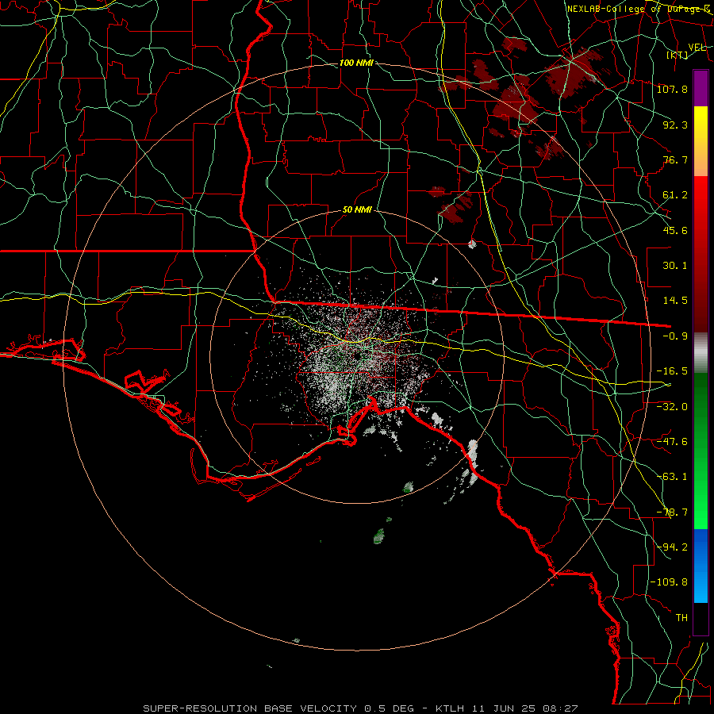Image resolution: width=714 pixels, height=714 pixels.
Task: Click the -63.1 velocity scale value
Action: point(672,477)
